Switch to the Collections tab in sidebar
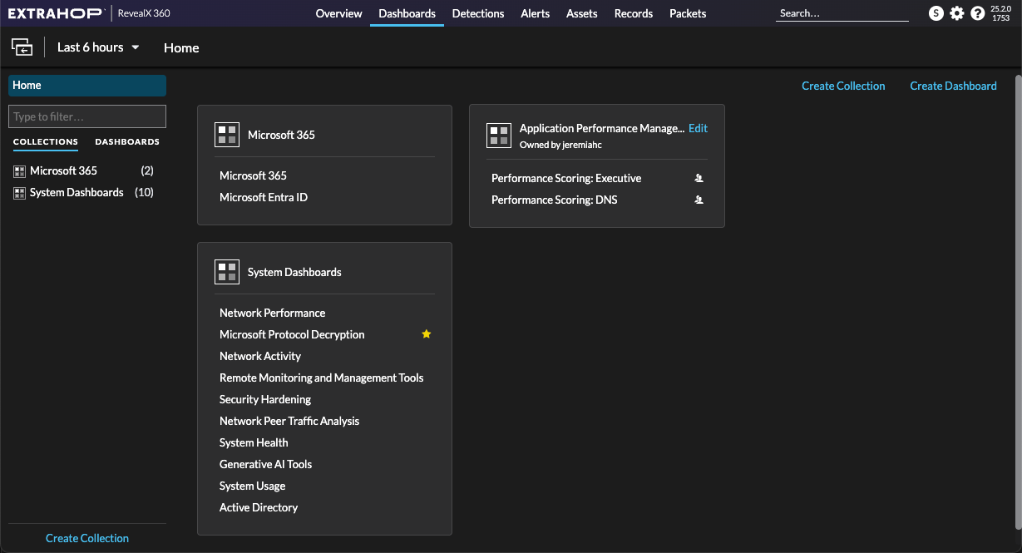The height and width of the screenshot is (553, 1022). 46,142
